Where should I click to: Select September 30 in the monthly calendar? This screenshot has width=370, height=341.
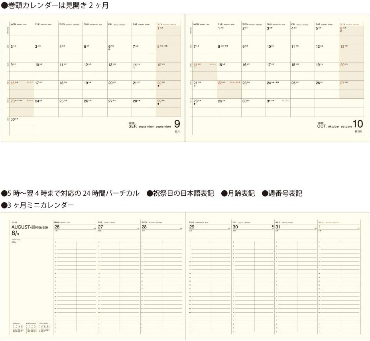pyautogui.click(x=22, y=126)
